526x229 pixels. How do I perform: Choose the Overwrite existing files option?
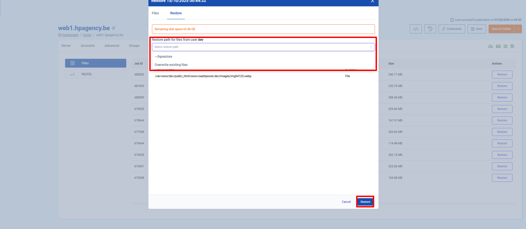171,65
